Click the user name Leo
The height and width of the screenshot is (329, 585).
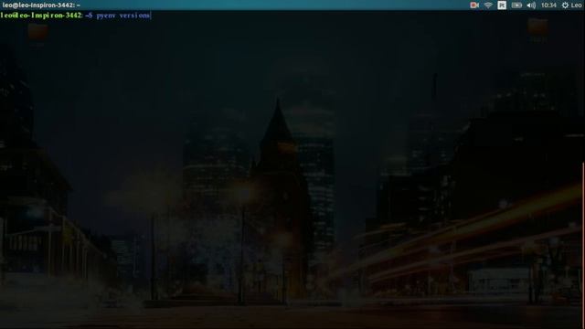(576, 5)
